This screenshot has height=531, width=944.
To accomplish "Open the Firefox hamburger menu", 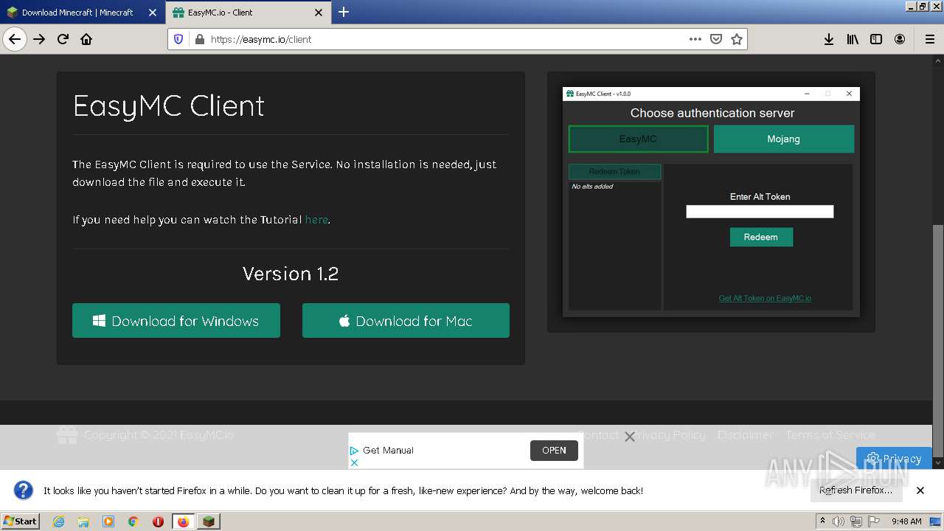I will pos(929,39).
